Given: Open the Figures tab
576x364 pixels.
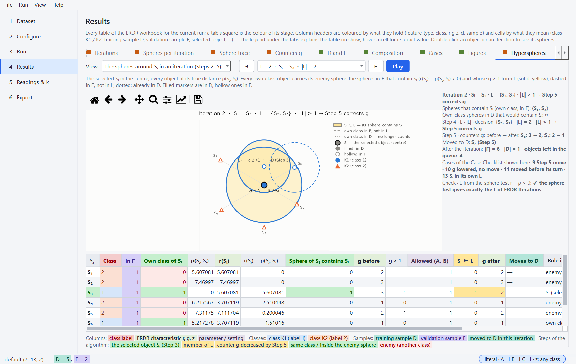Looking at the screenshot, I should pos(472,53).
